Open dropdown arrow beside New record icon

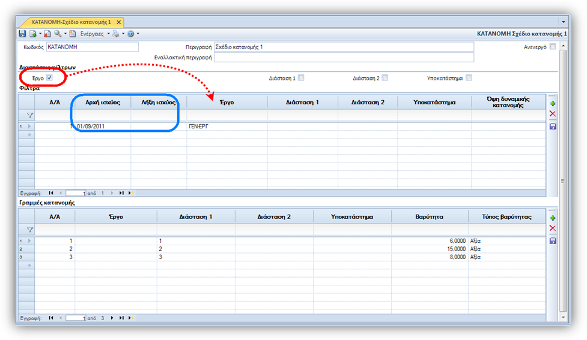[40, 34]
